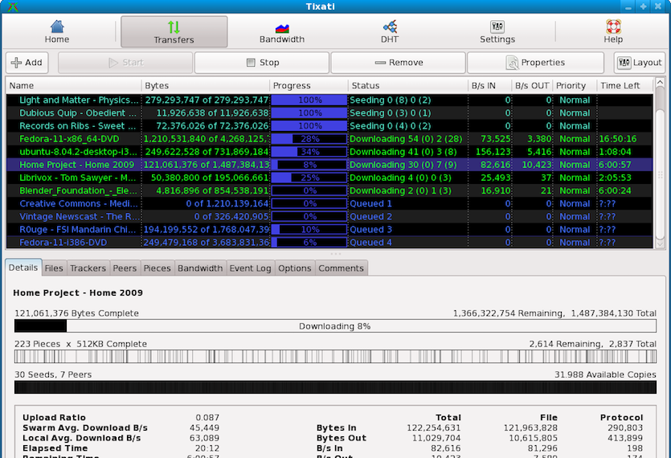Image resolution: width=671 pixels, height=458 pixels.
Task: Switch to the Transfers view
Action: tap(174, 32)
